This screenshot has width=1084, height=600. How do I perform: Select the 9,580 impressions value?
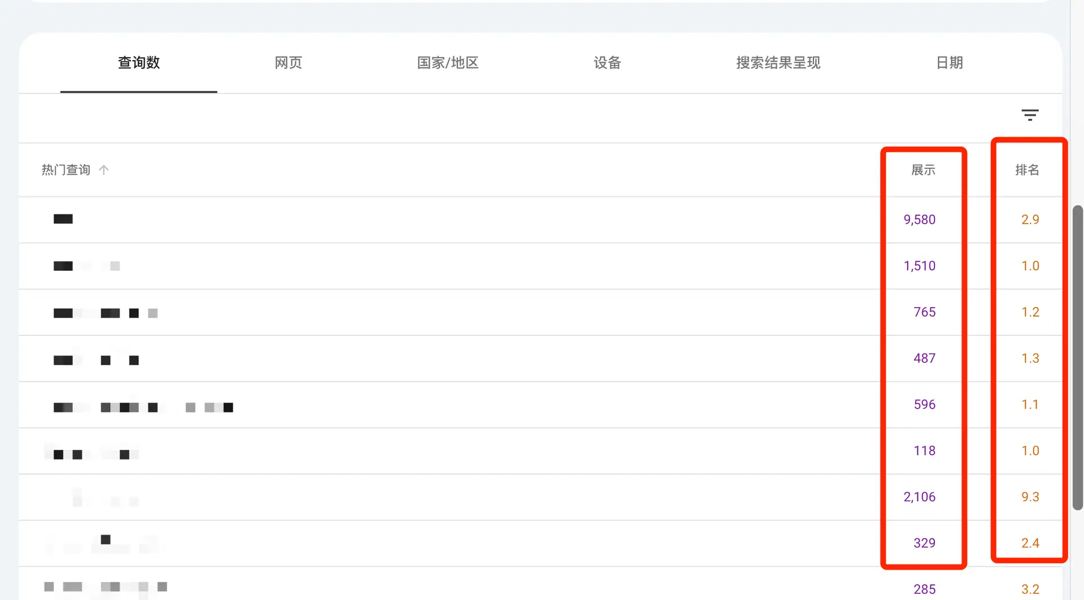click(x=920, y=220)
